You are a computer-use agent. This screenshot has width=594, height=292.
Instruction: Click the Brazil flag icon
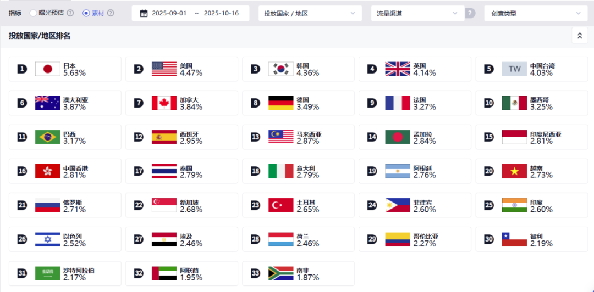click(47, 137)
